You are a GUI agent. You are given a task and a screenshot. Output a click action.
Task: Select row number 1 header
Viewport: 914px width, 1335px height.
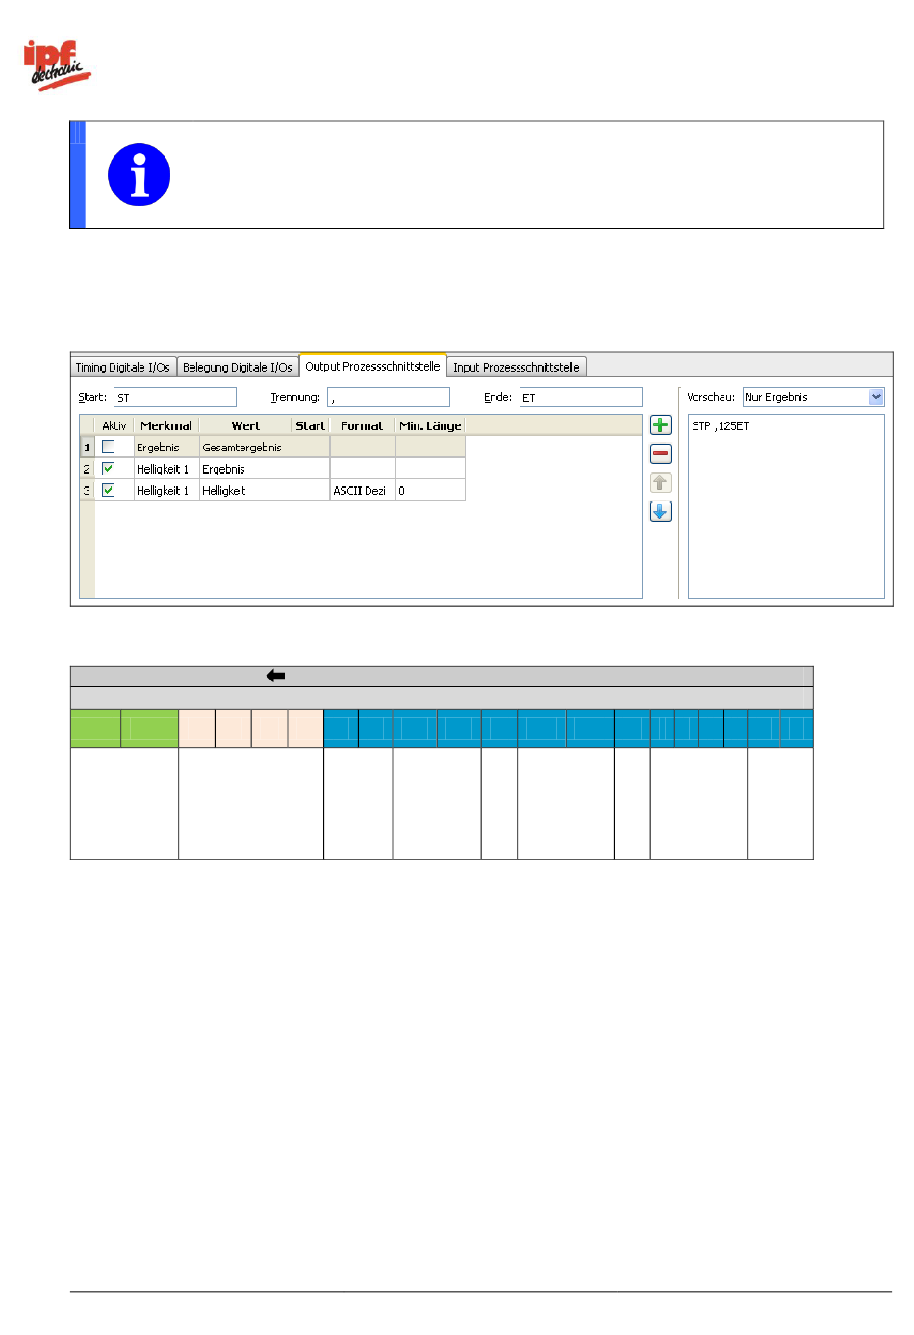[x=87, y=448]
